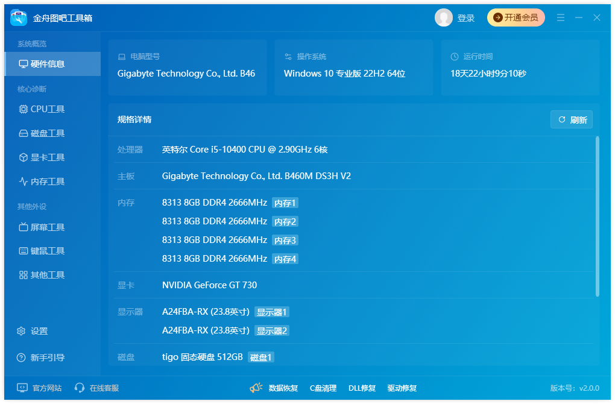This screenshot has width=615, height=404.
Task: Click the sliders icon beside 操作系统
Action: click(288, 57)
